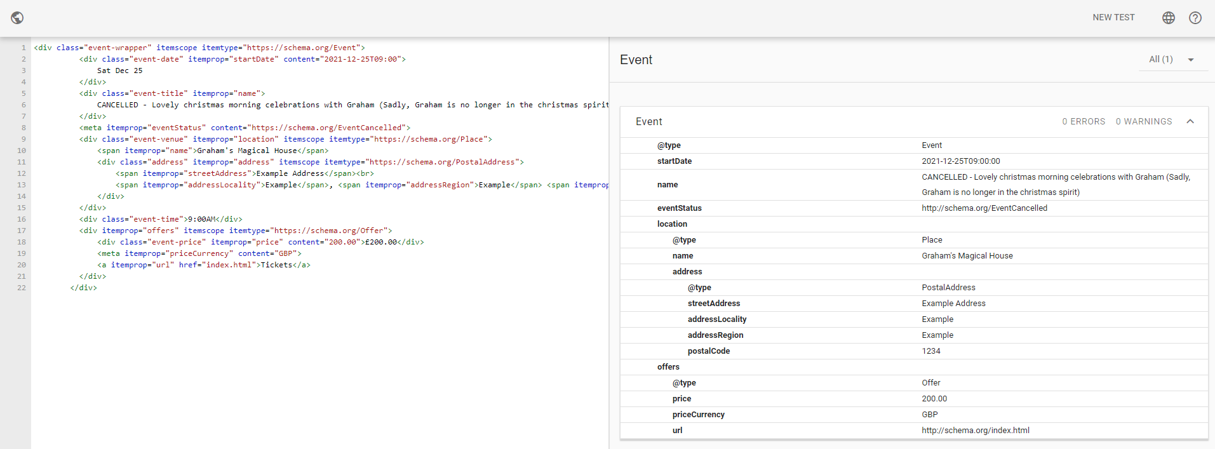The height and width of the screenshot is (449, 1215).
Task: Click the code line containing 9:00AM
Action: point(161,219)
